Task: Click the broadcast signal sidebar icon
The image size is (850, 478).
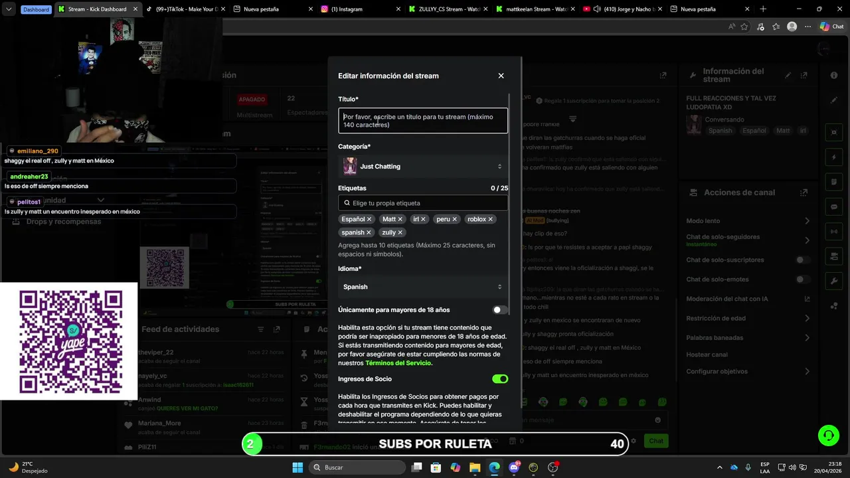Action: pos(834,231)
